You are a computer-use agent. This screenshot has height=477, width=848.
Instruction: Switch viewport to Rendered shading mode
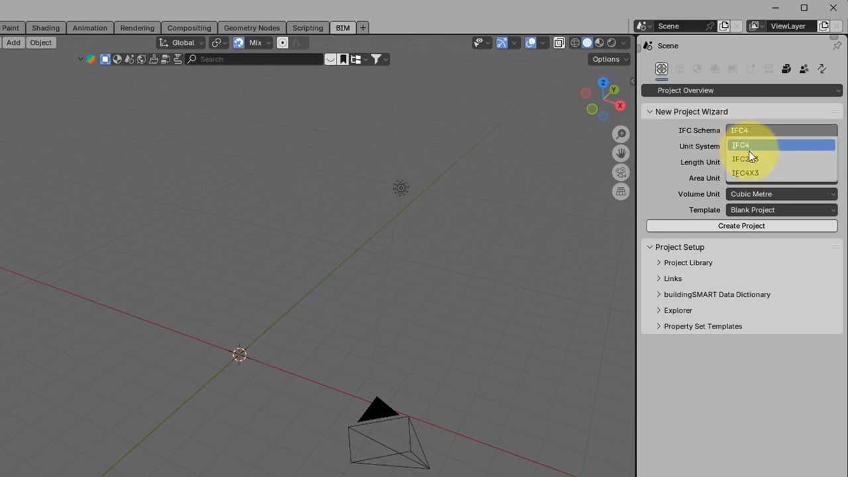(611, 42)
